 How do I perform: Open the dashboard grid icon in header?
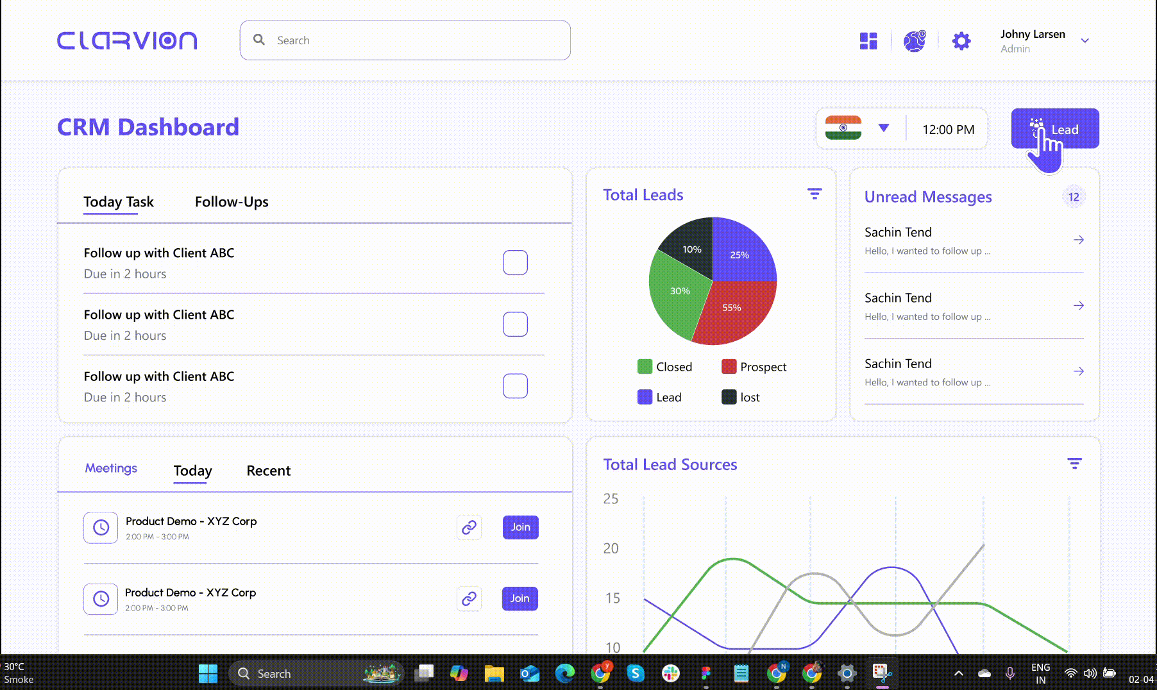click(868, 41)
